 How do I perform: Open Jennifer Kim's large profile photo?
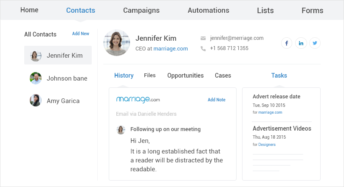[116, 43]
